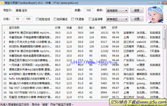Click the 7天退换 tag in row 5
Viewport: 167px width, 106px height.
click(x=155, y=51)
